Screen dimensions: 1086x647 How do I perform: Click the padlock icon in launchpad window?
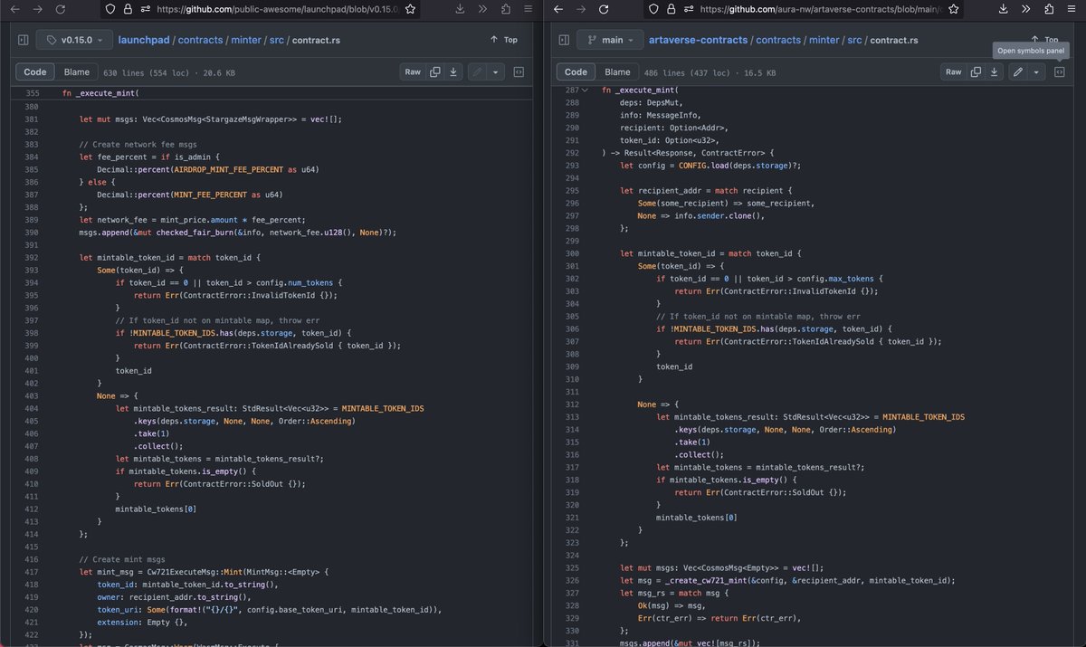pyautogui.click(x=126, y=9)
